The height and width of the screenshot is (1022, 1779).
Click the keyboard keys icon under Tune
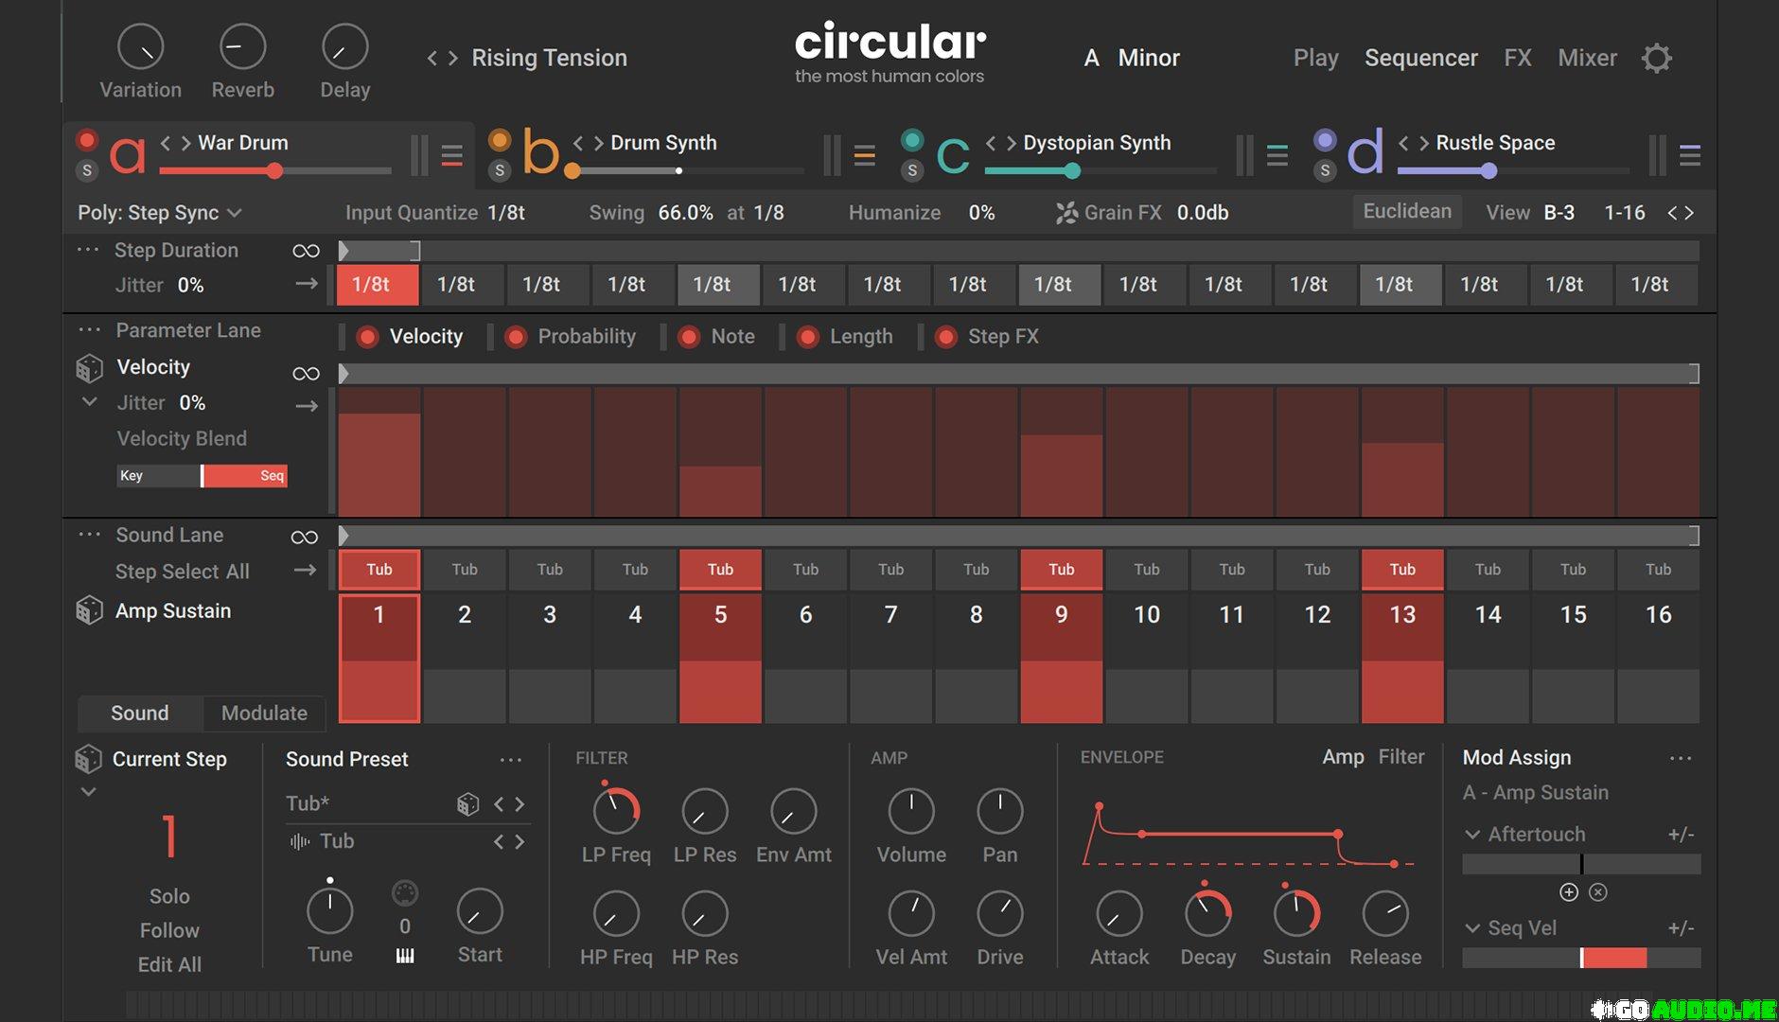tap(405, 956)
